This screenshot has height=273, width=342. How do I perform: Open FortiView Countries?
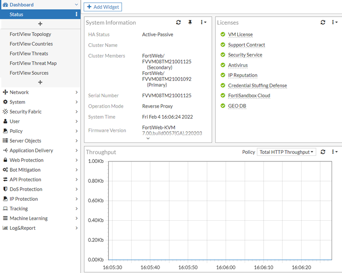(31, 44)
